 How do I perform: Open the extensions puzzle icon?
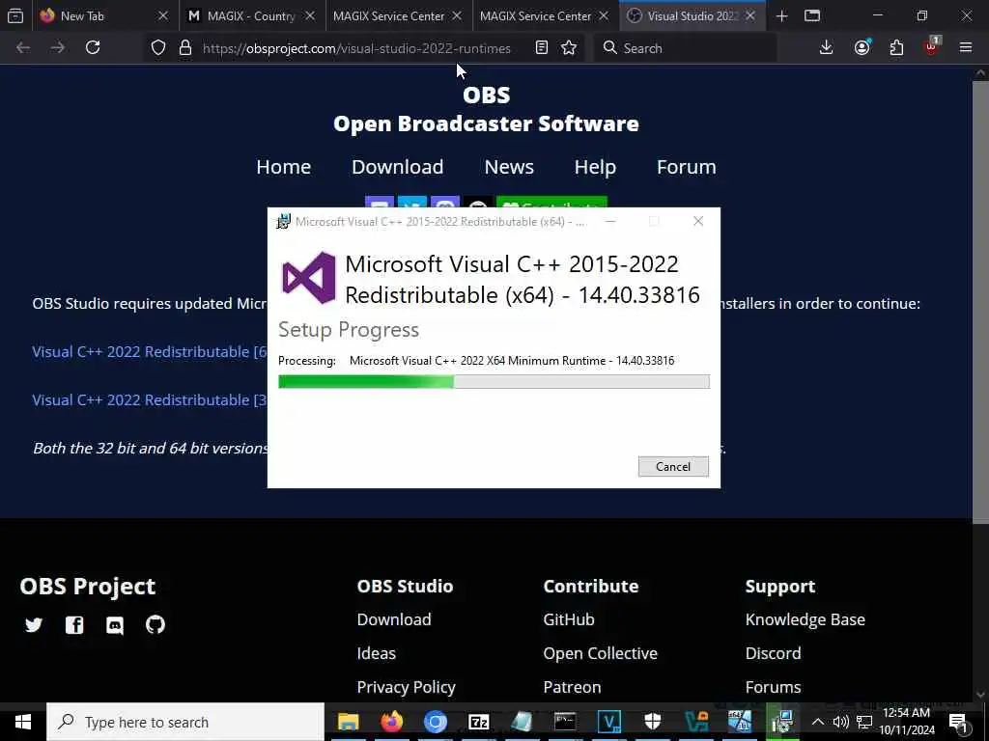(896, 48)
